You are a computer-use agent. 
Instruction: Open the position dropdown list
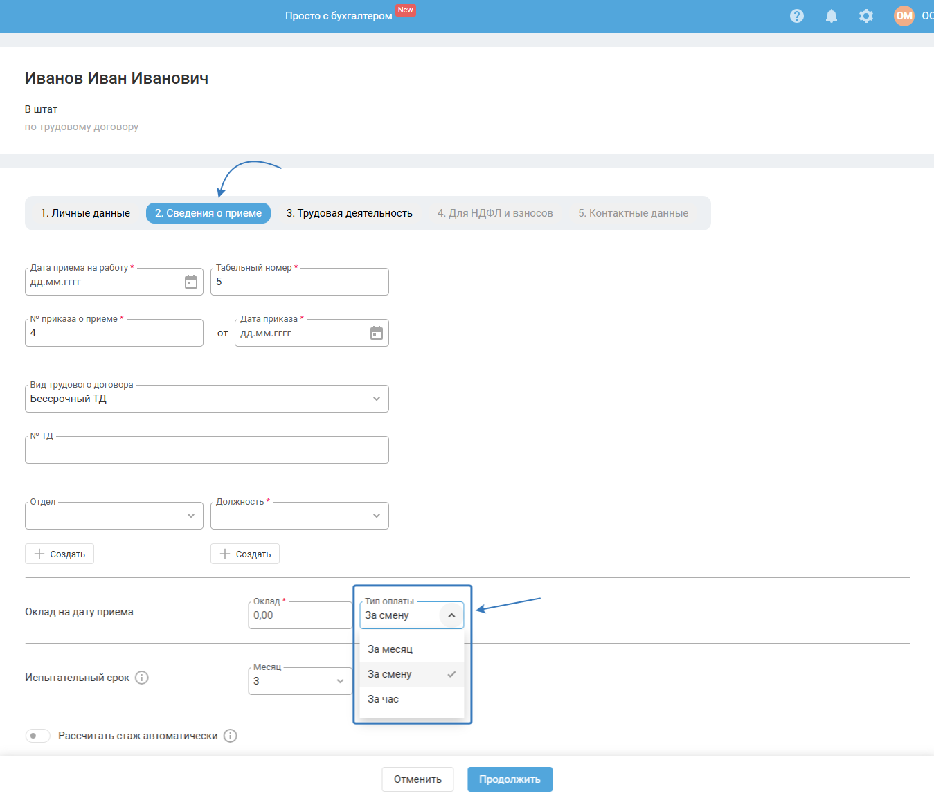[299, 516]
